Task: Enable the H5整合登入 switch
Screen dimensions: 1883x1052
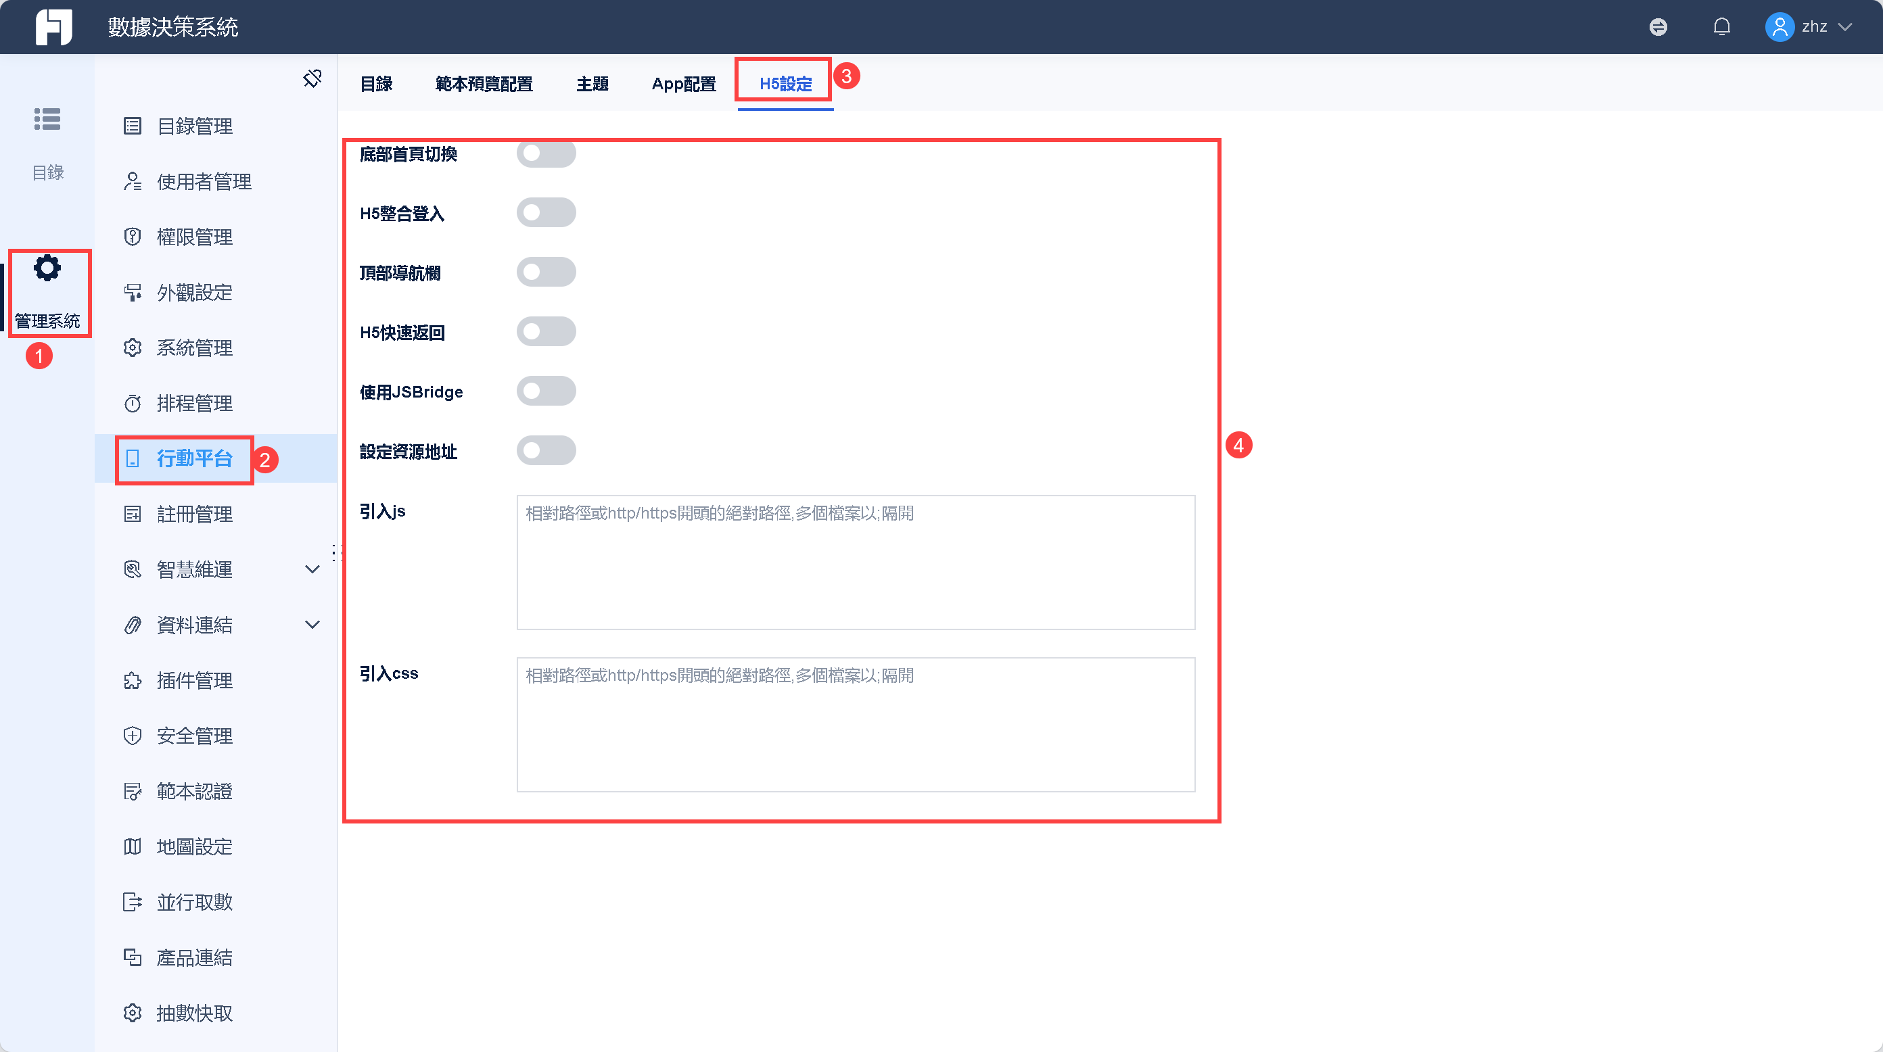Action: 546,212
